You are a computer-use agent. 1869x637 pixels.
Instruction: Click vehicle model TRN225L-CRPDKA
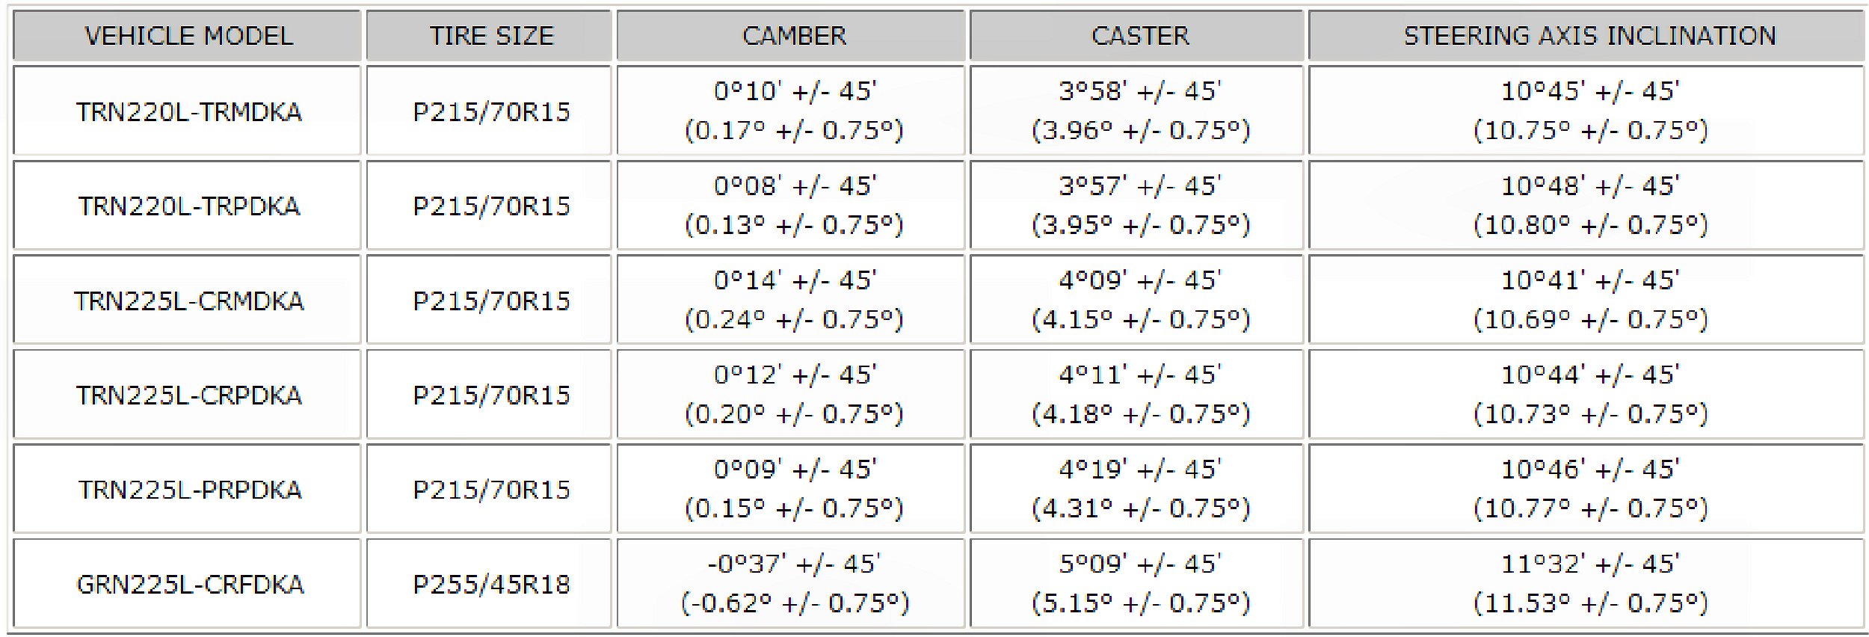[188, 395]
